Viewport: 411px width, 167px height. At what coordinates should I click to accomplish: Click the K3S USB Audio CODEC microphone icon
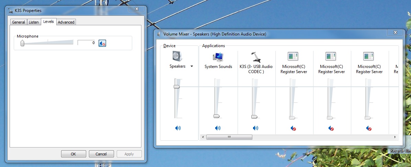[x=256, y=57]
